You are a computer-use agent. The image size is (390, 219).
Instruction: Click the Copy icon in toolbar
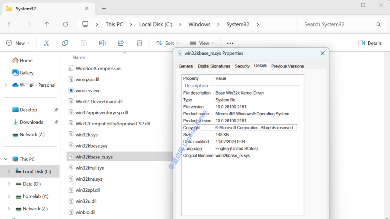[x=65, y=43]
